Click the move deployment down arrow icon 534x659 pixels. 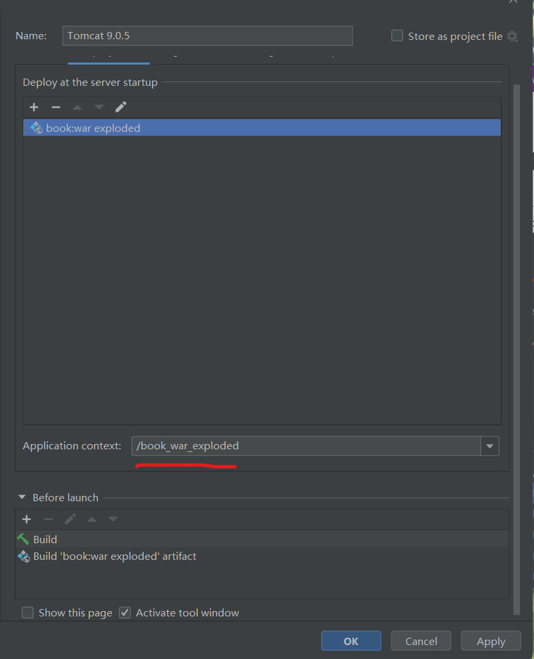point(97,107)
